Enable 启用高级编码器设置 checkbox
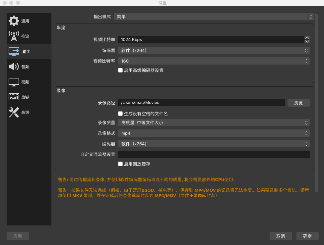Viewport: 324px width, 245px height. (x=120, y=70)
